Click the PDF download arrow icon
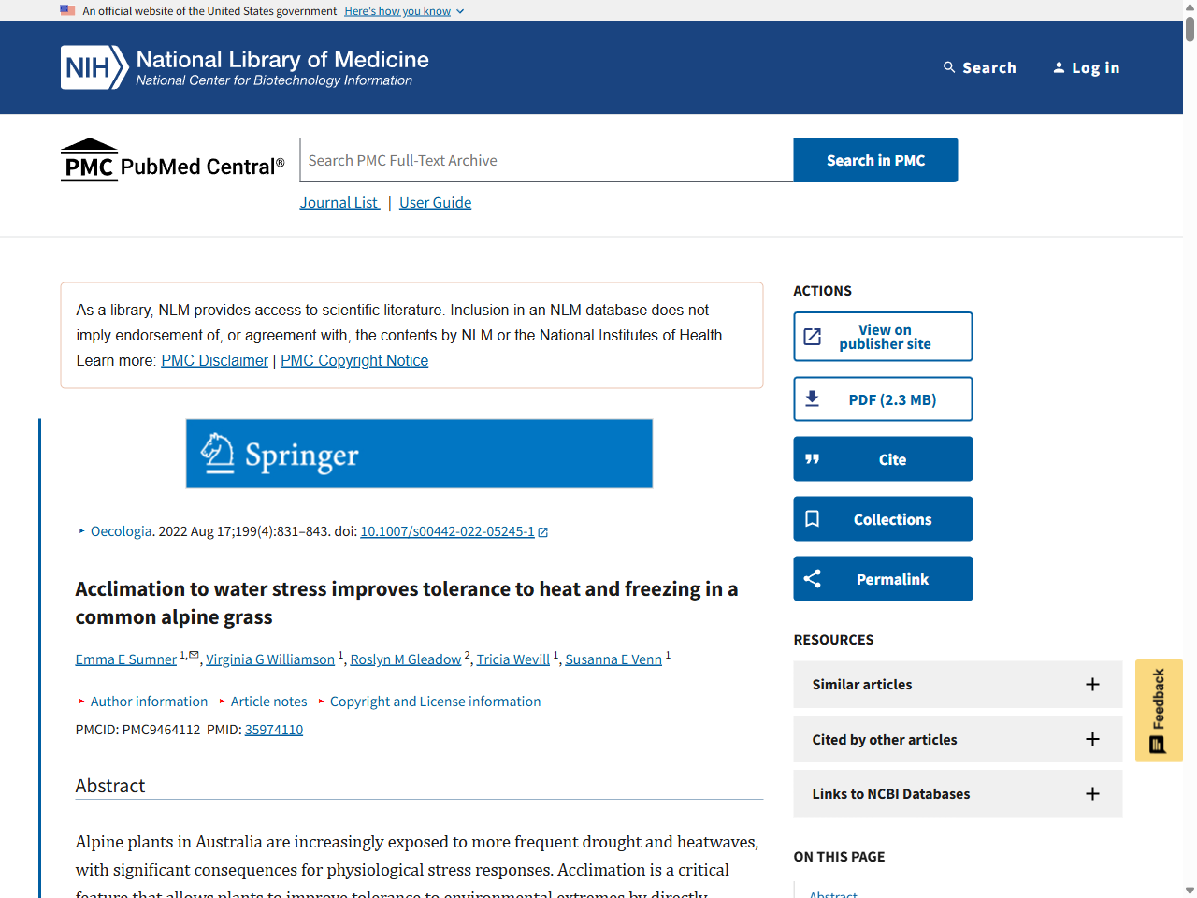This screenshot has width=1197, height=898. [x=812, y=399]
